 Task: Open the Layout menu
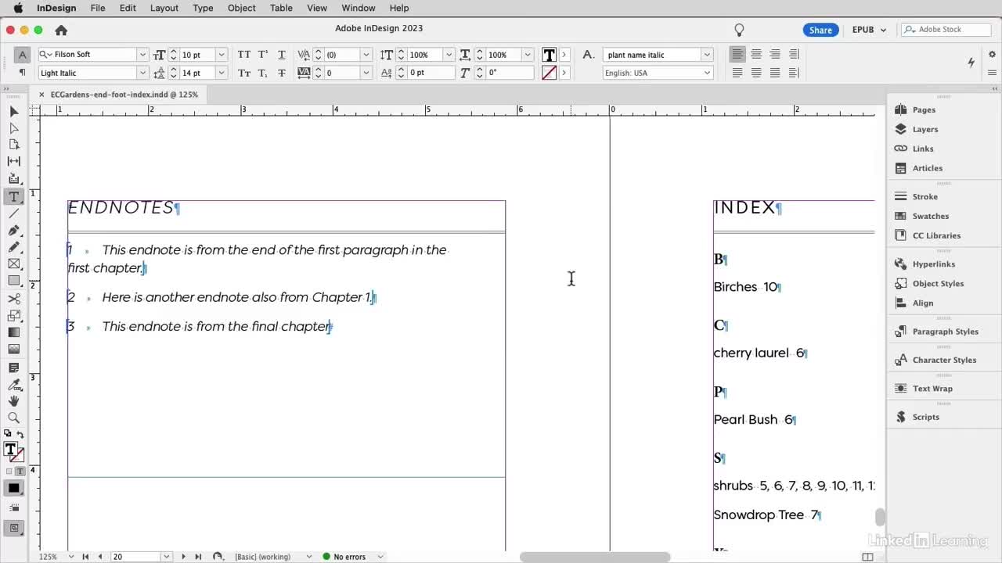(x=164, y=8)
